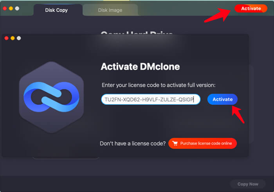This screenshot has height=192, width=274.
Task: Minimize the Activate DMclone dialog
Action: point(13,38)
